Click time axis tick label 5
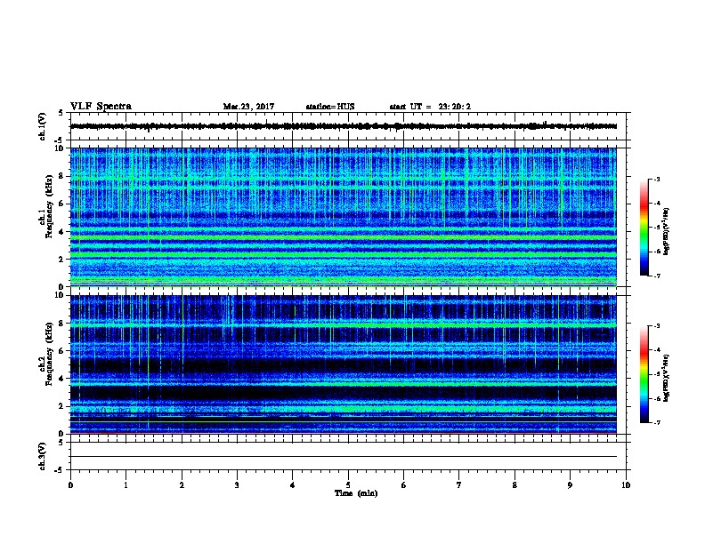The height and width of the screenshot is (544, 705). (x=348, y=485)
